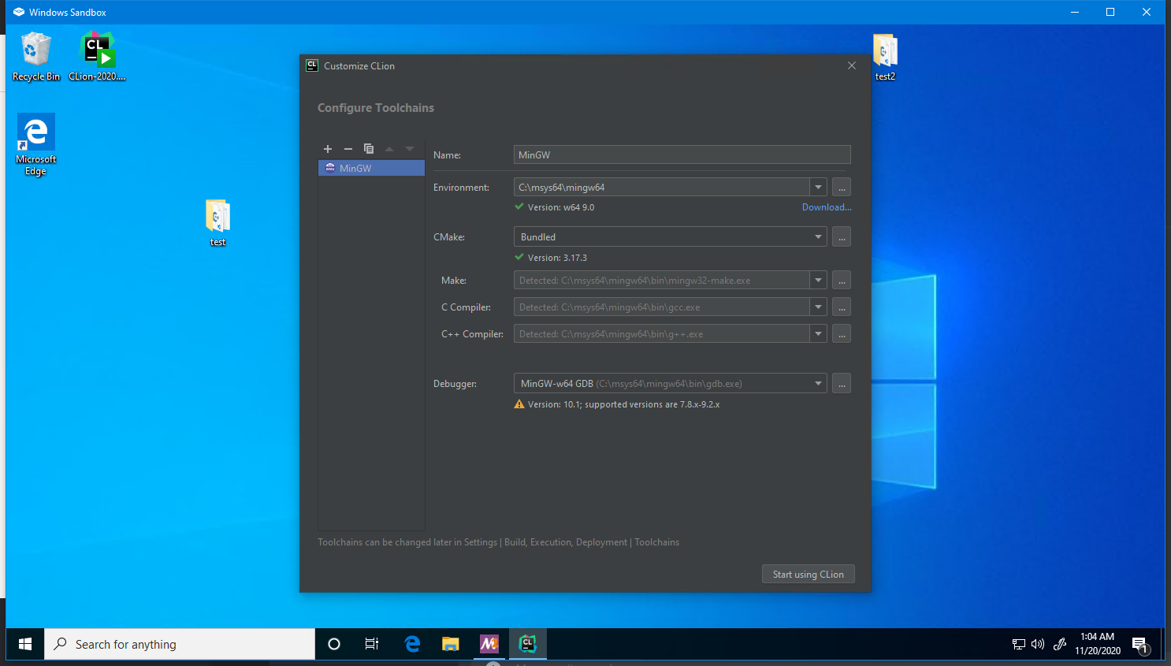This screenshot has width=1171, height=666.
Task: Browse for Environment folder
Action: (842, 187)
